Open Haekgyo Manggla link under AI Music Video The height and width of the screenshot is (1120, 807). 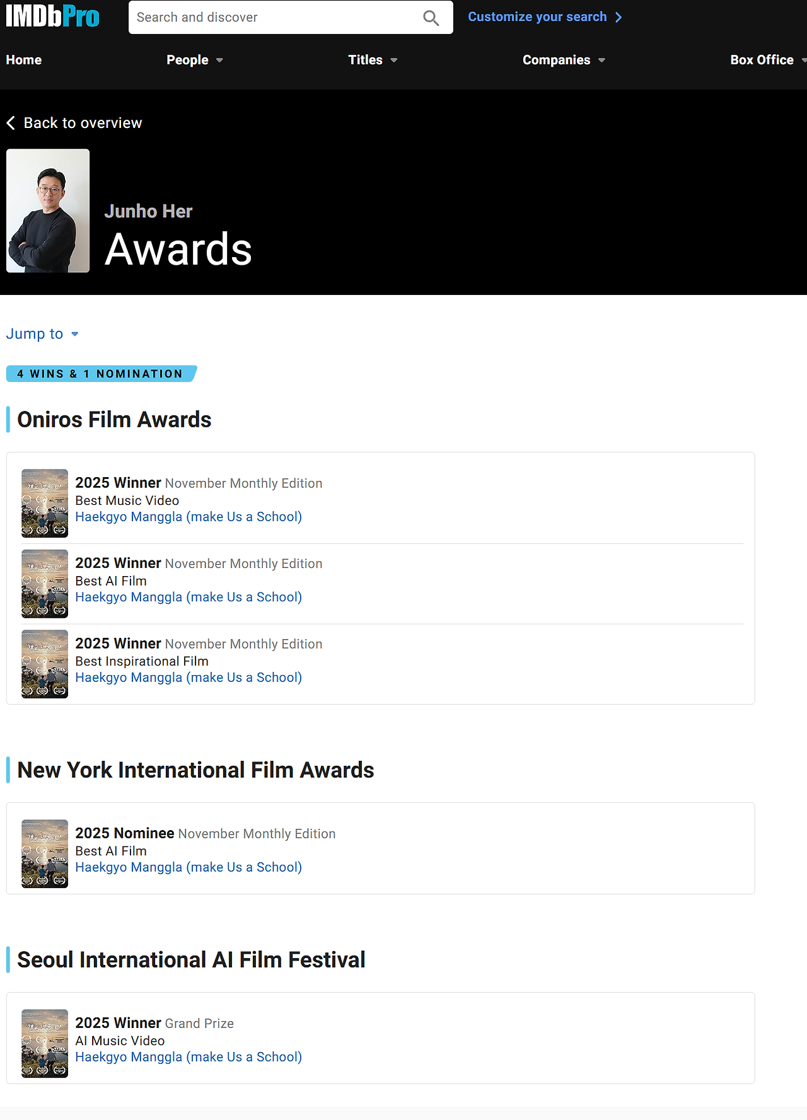point(189,1057)
